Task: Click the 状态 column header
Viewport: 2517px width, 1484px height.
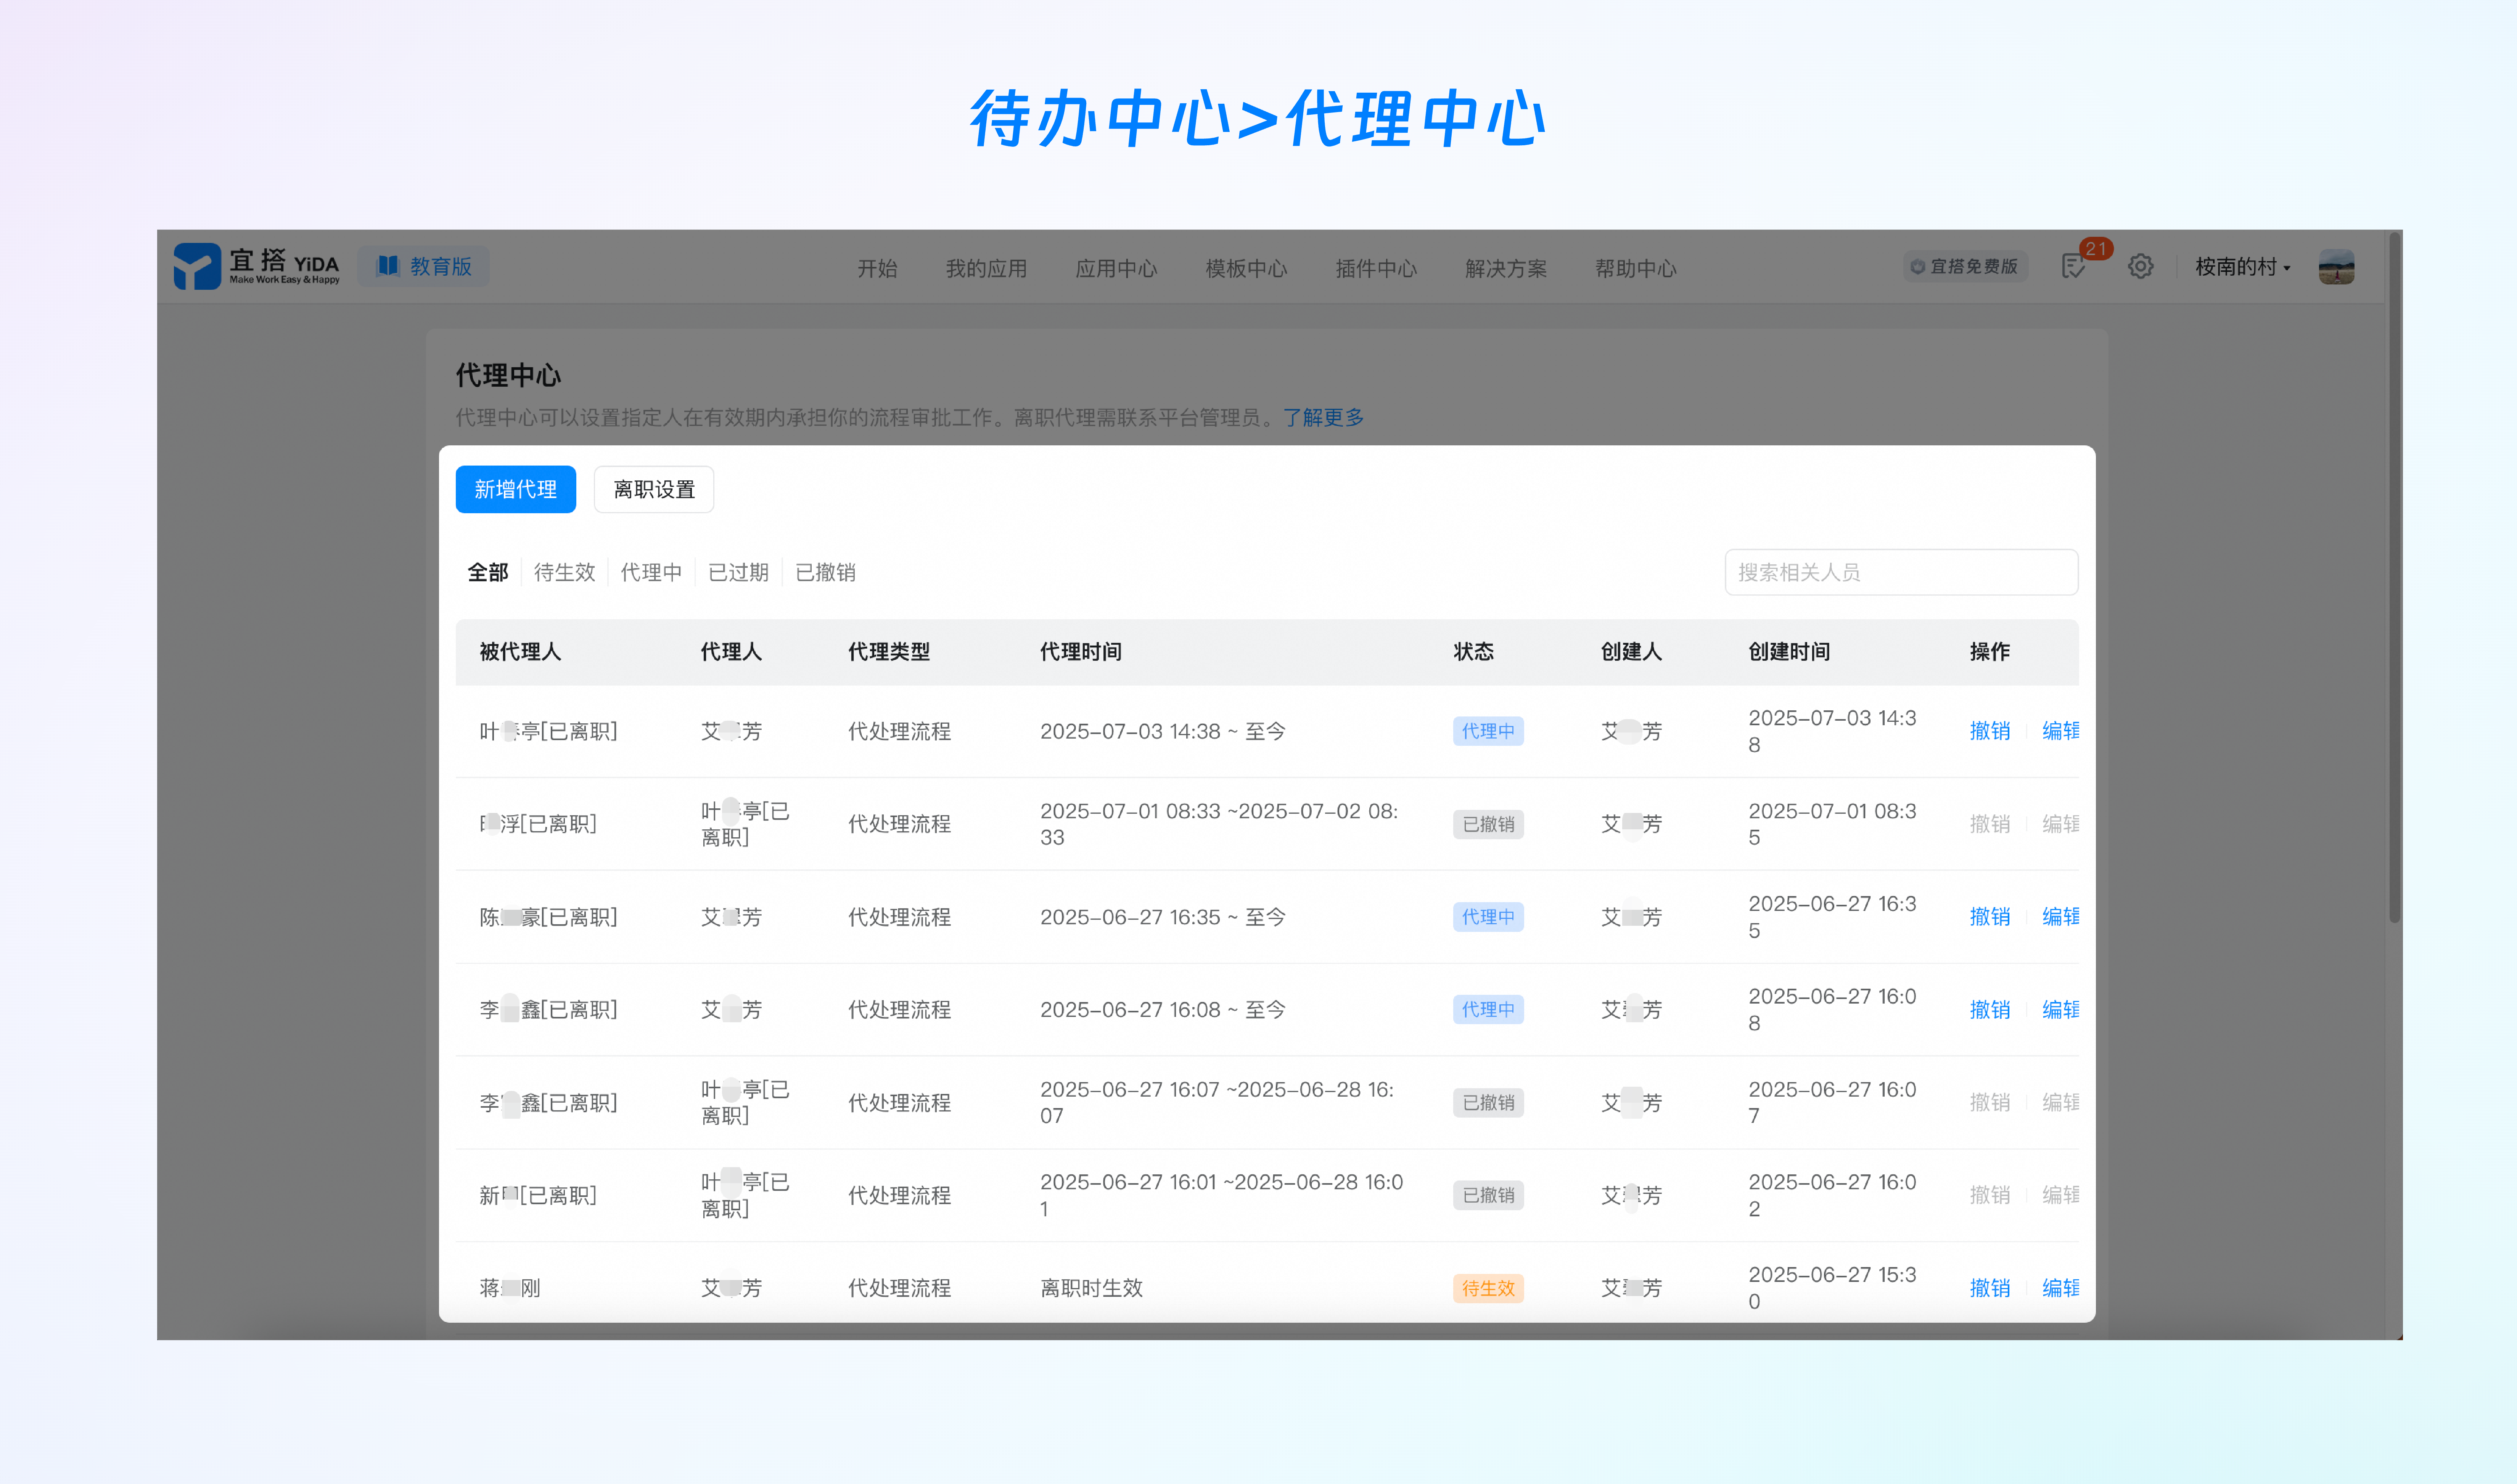Action: coord(1473,652)
